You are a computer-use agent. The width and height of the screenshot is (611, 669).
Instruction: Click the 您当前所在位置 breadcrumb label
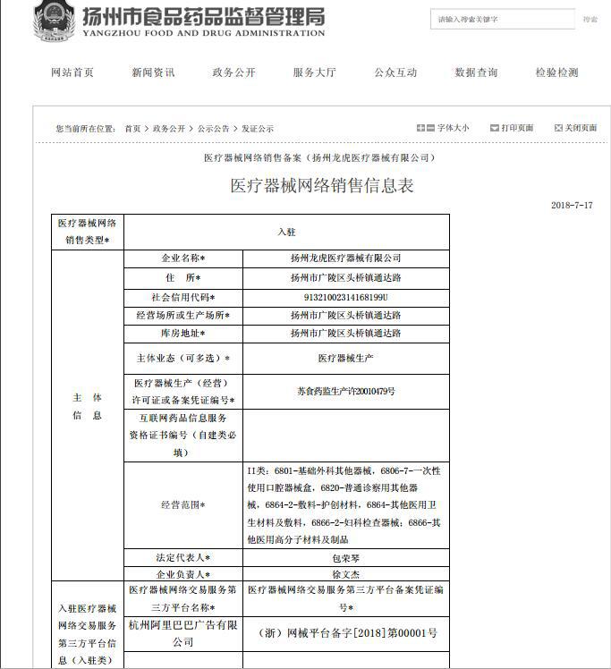point(86,129)
